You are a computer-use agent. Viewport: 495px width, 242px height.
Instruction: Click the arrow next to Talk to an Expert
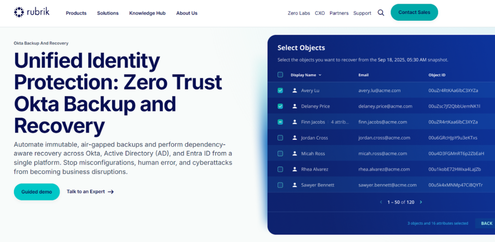(111, 192)
